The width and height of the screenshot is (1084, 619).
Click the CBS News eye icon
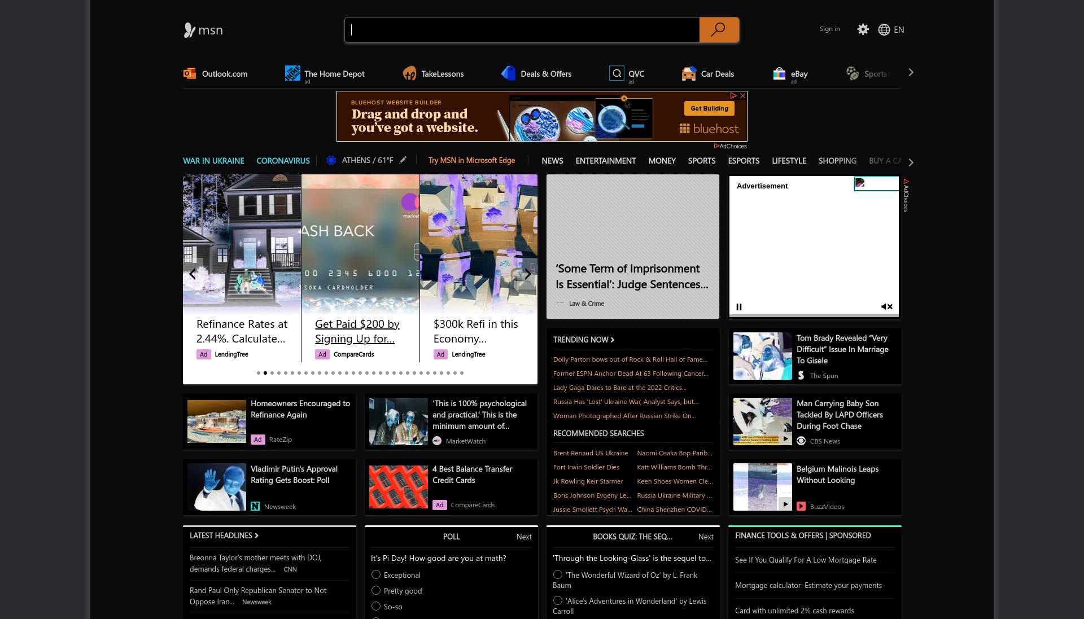pos(801,441)
